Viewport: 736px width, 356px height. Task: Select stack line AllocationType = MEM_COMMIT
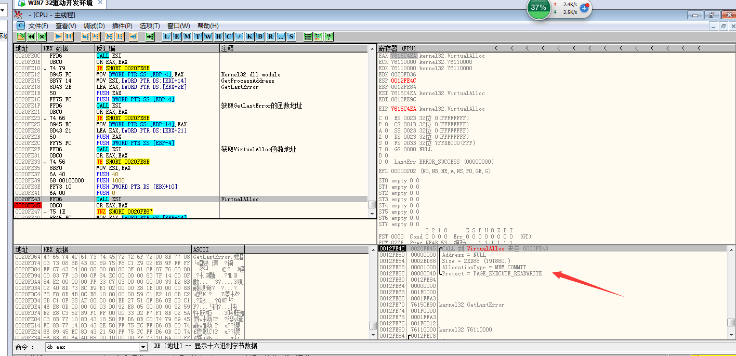click(484, 267)
